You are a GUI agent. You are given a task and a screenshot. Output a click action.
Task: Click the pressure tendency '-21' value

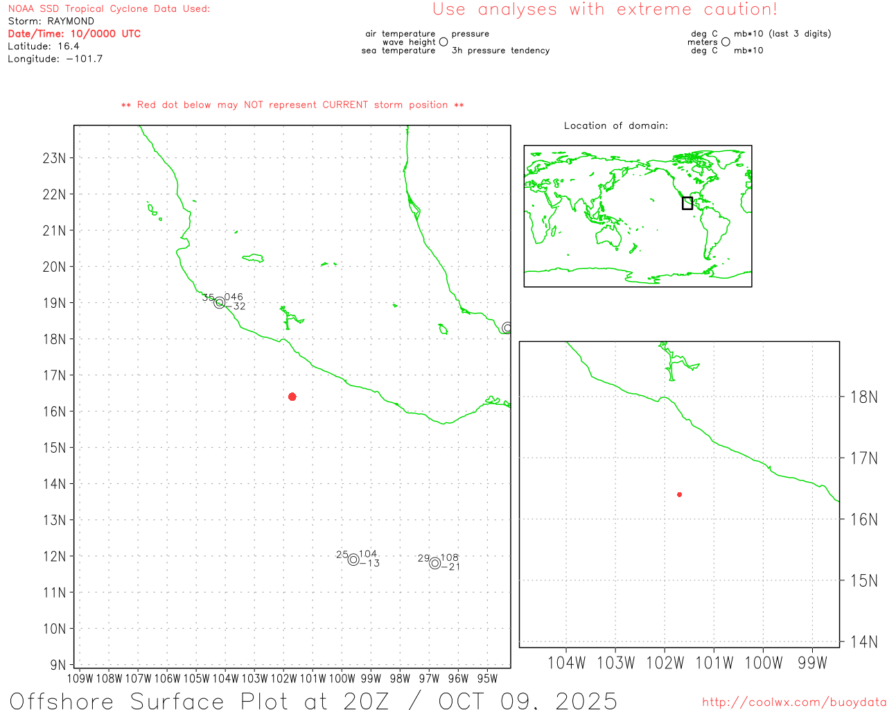[x=450, y=566]
